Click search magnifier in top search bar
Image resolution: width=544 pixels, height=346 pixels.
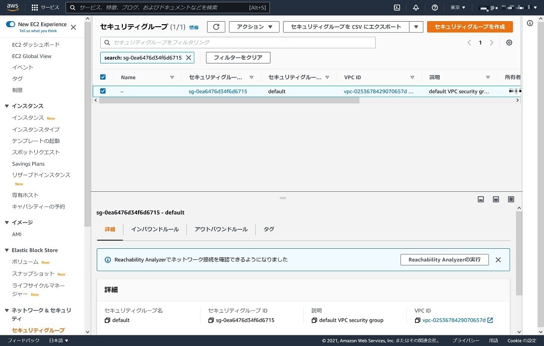pyautogui.click(x=73, y=7)
